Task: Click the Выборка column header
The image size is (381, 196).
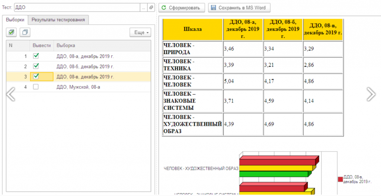Action: click(65, 45)
